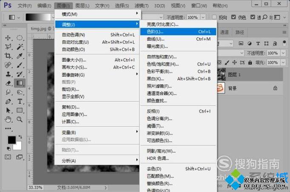Expand the options bar opacity dropdown
The image size is (290, 192).
203,17
